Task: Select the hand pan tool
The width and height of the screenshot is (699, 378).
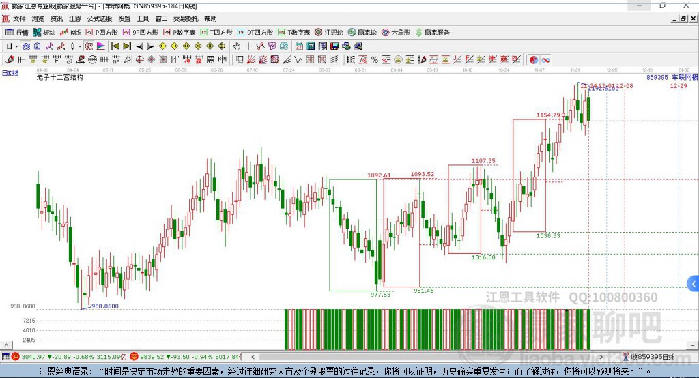Action: (237, 46)
